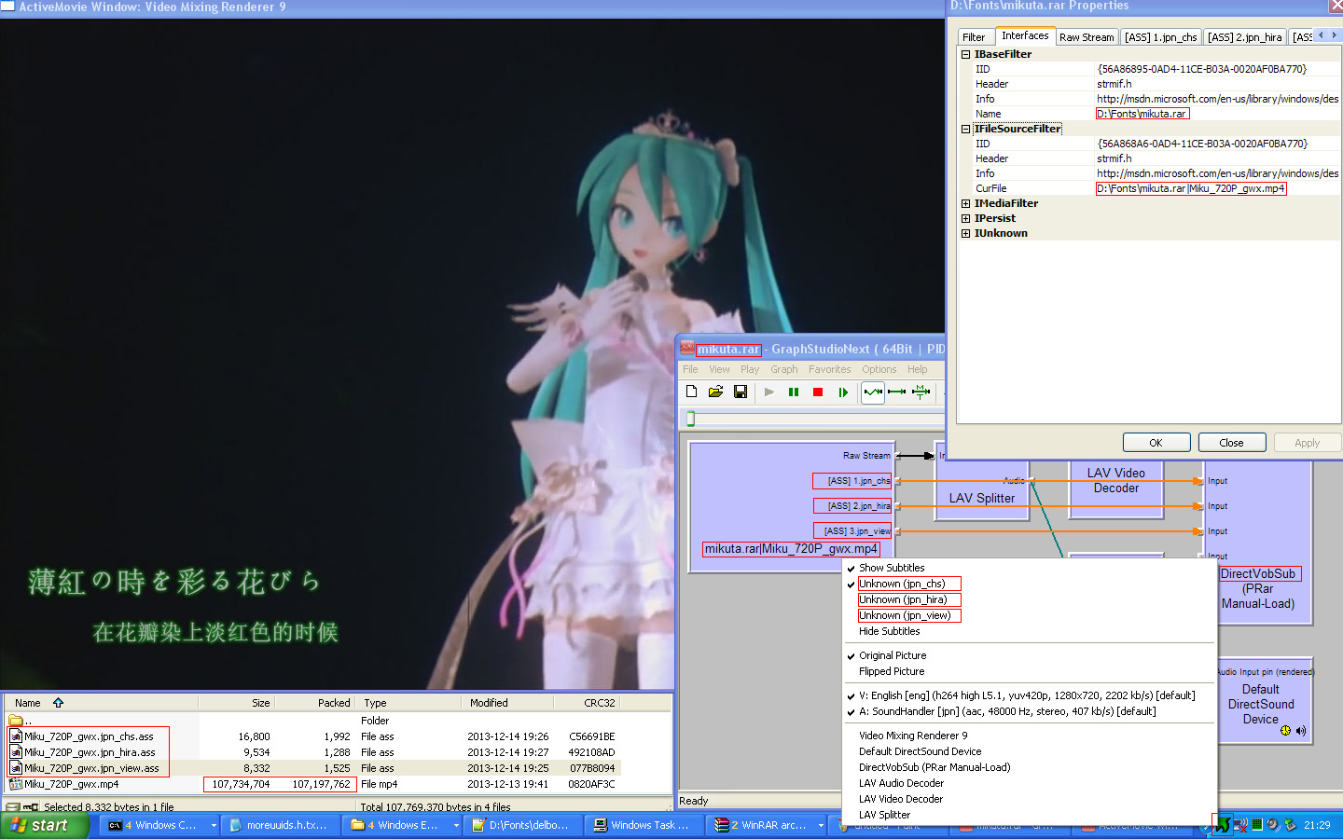Click the Miku_720P_gwx.jpn_hira.ass file icon

(16, 752)
